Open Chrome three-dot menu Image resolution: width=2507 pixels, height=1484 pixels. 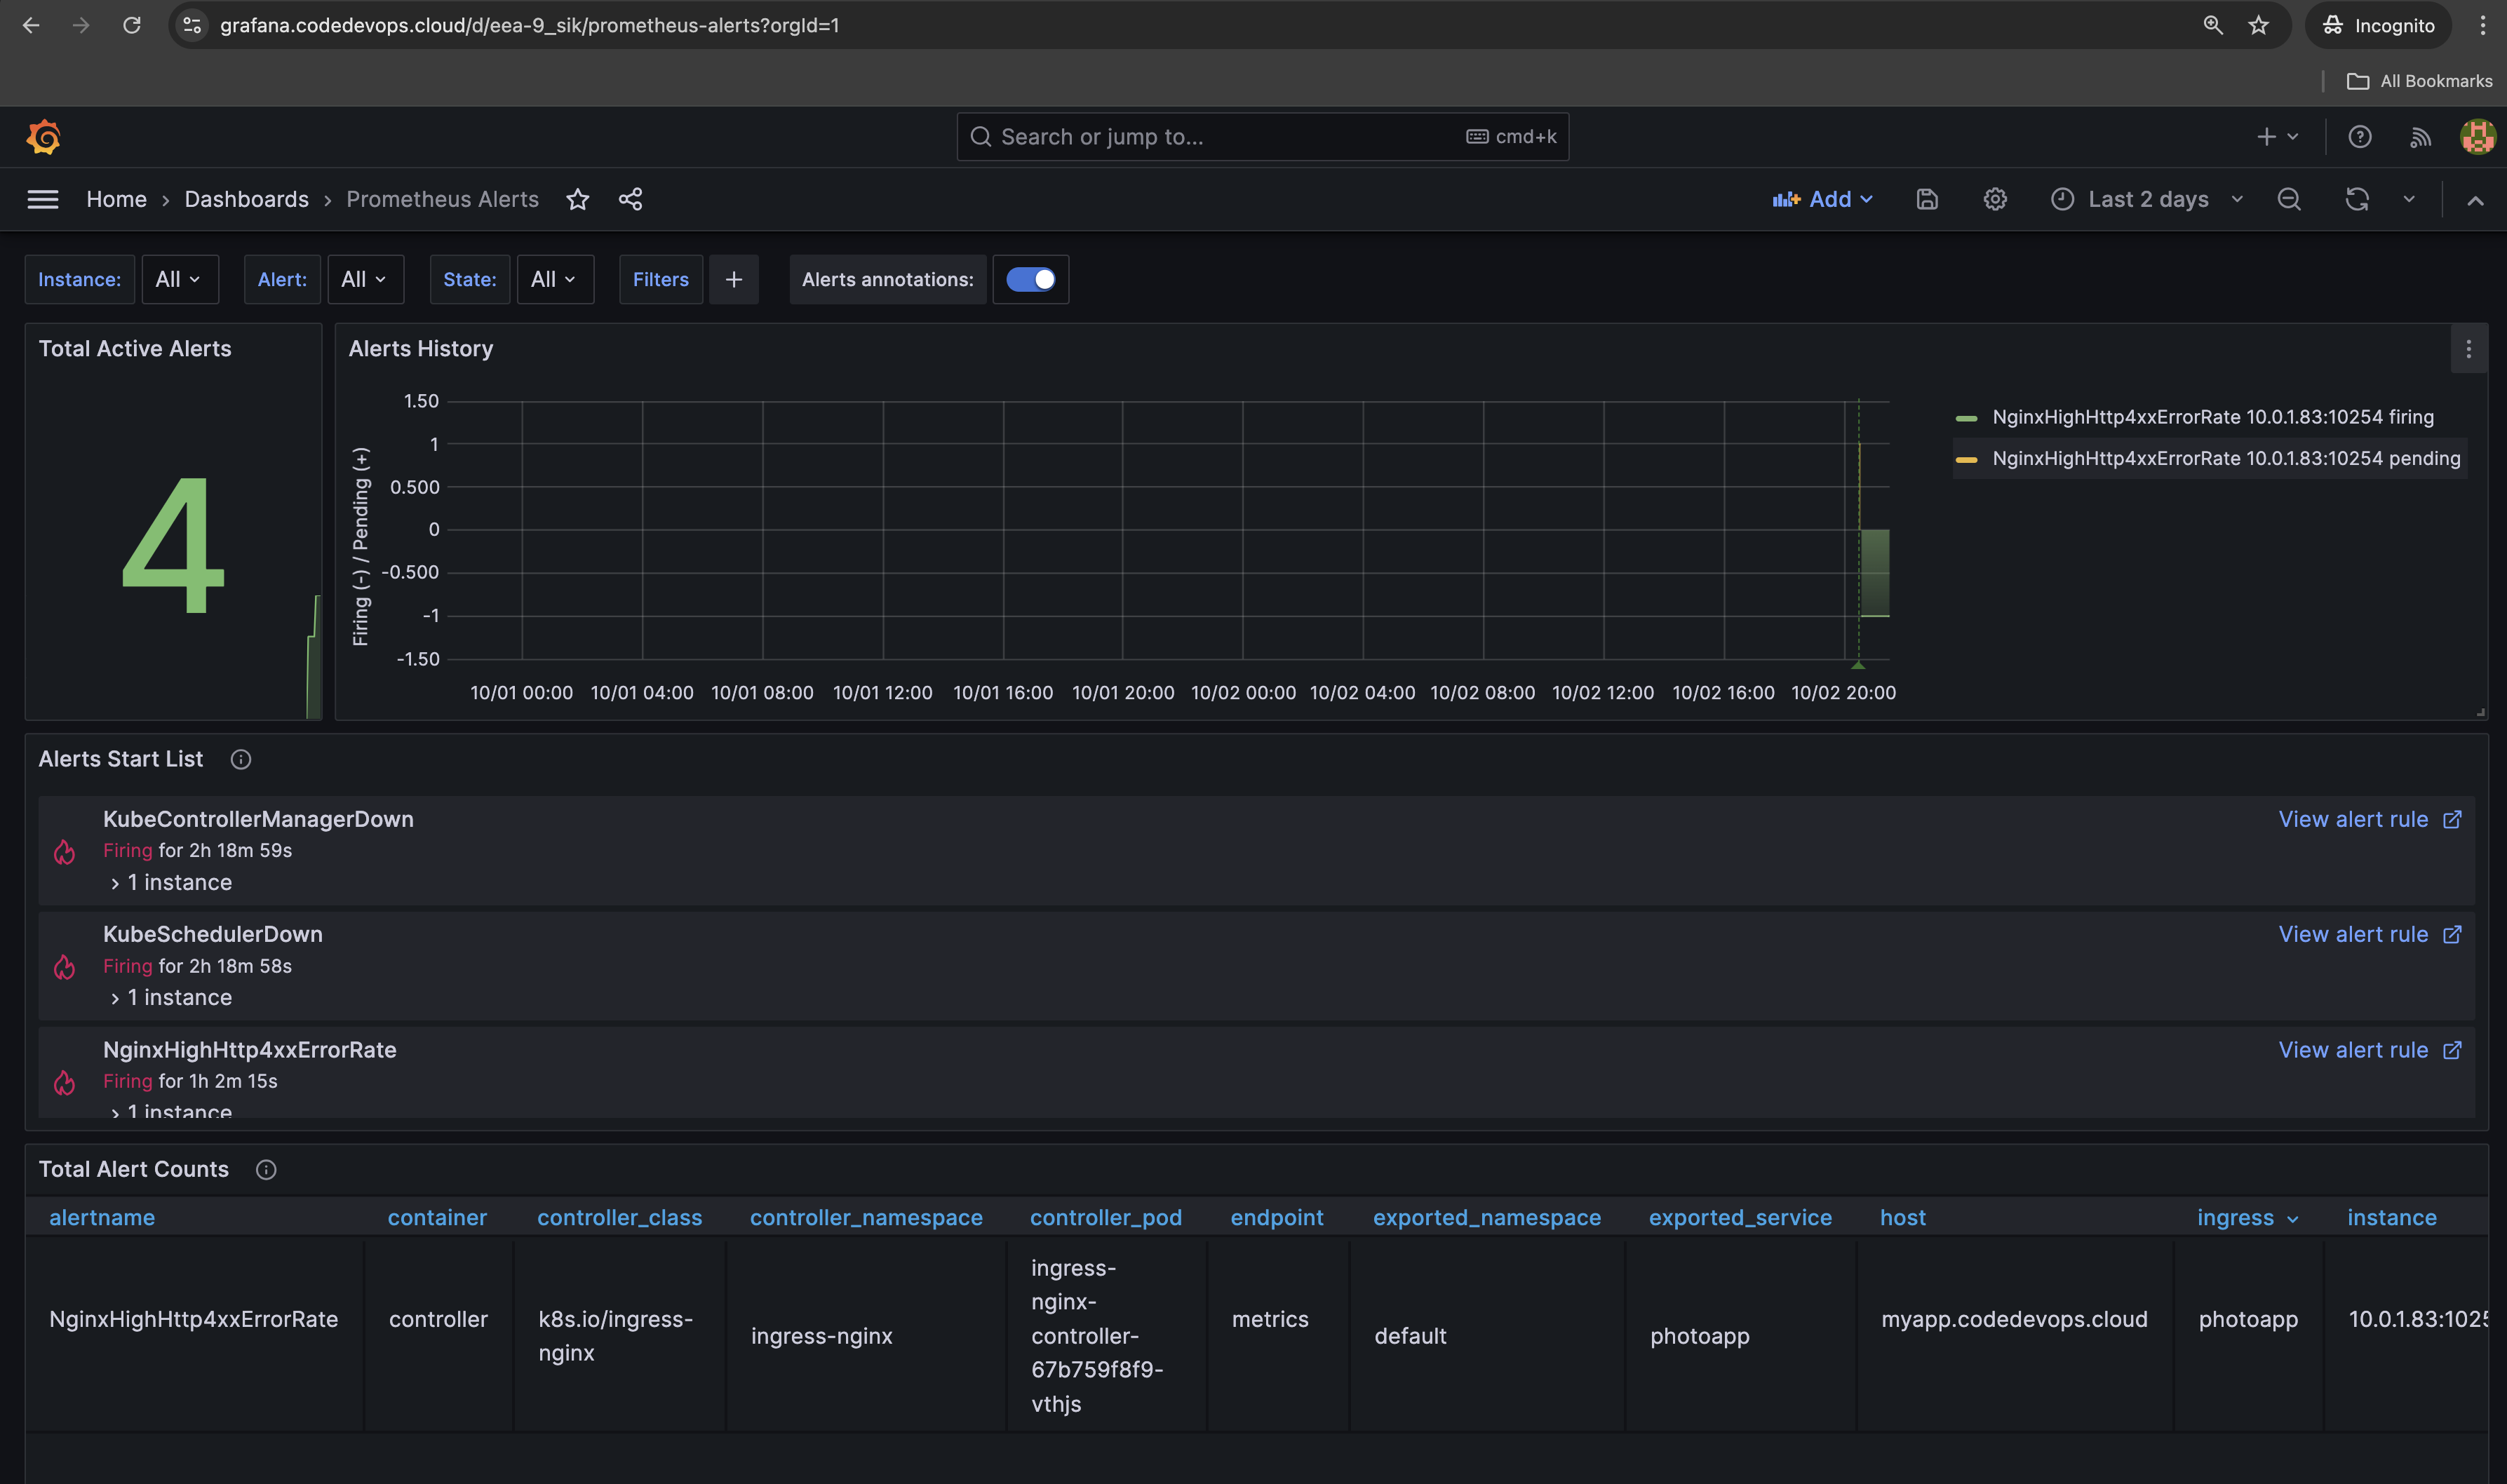(x=2482, y=25)
